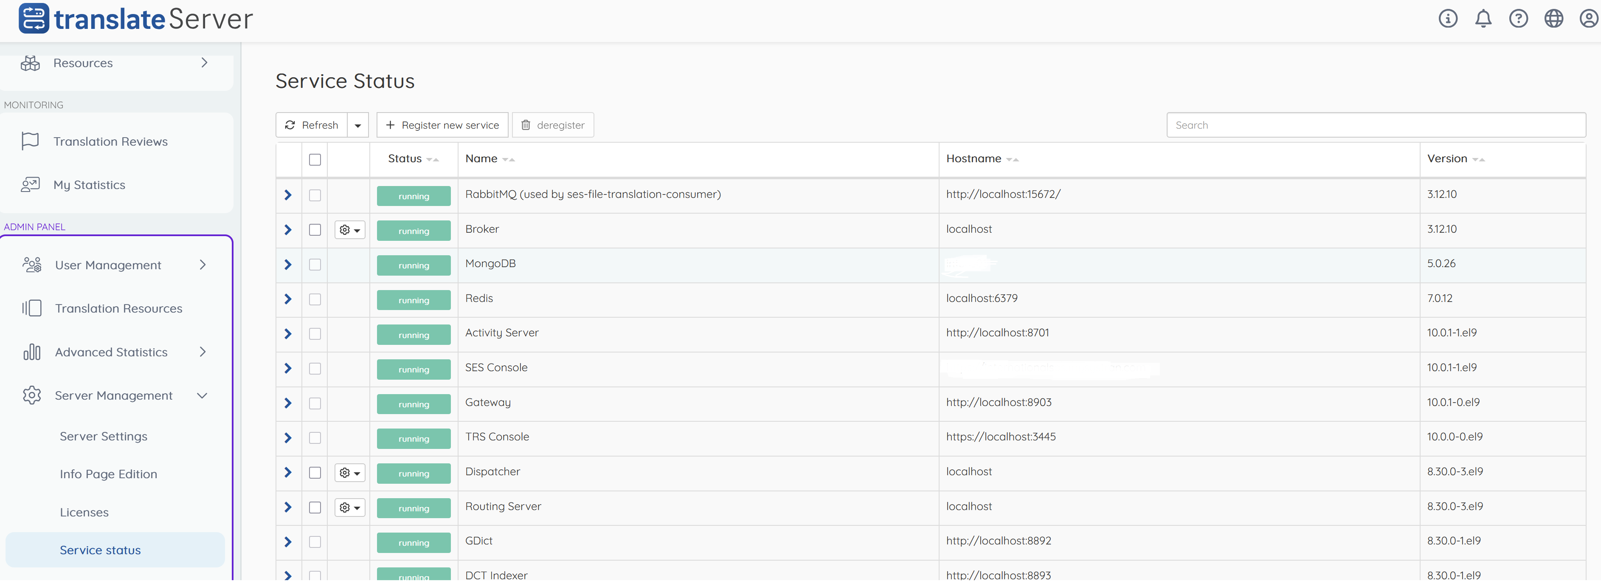Check the Activity Server row checkbox
This screenshot has width=1601, height=581.
tap(315, 334)
